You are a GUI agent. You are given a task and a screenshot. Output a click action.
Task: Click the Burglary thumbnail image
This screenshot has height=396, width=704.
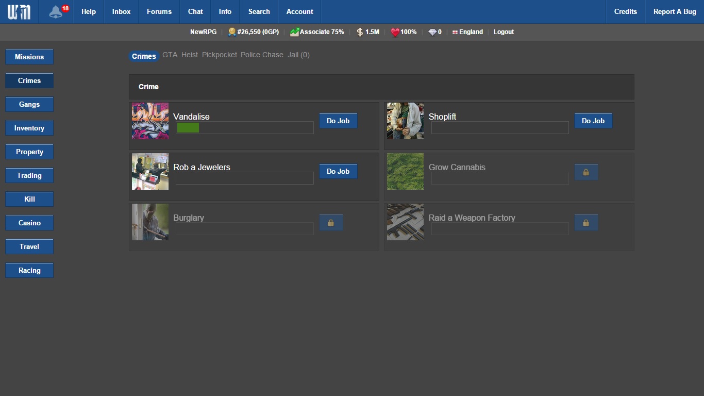click(150, 222)
